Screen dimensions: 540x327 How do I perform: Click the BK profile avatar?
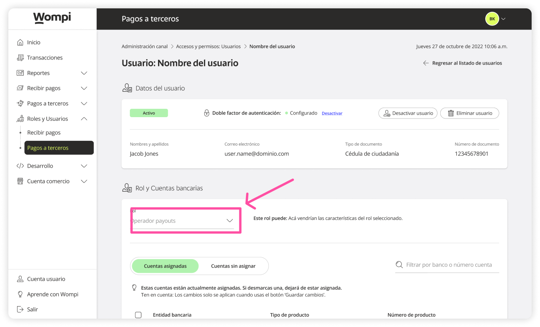(492, 19)
